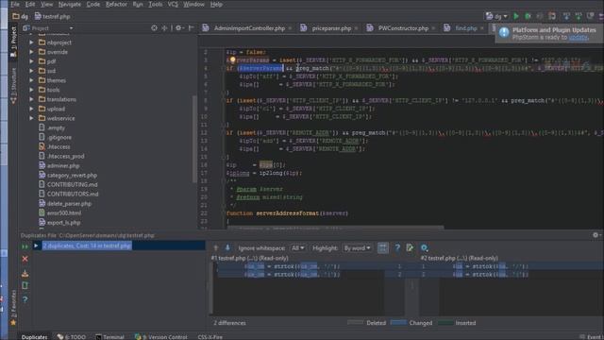
Task: Toggle synchronized scrolling in the diff toolbar
Action: (x=383, y=247)
